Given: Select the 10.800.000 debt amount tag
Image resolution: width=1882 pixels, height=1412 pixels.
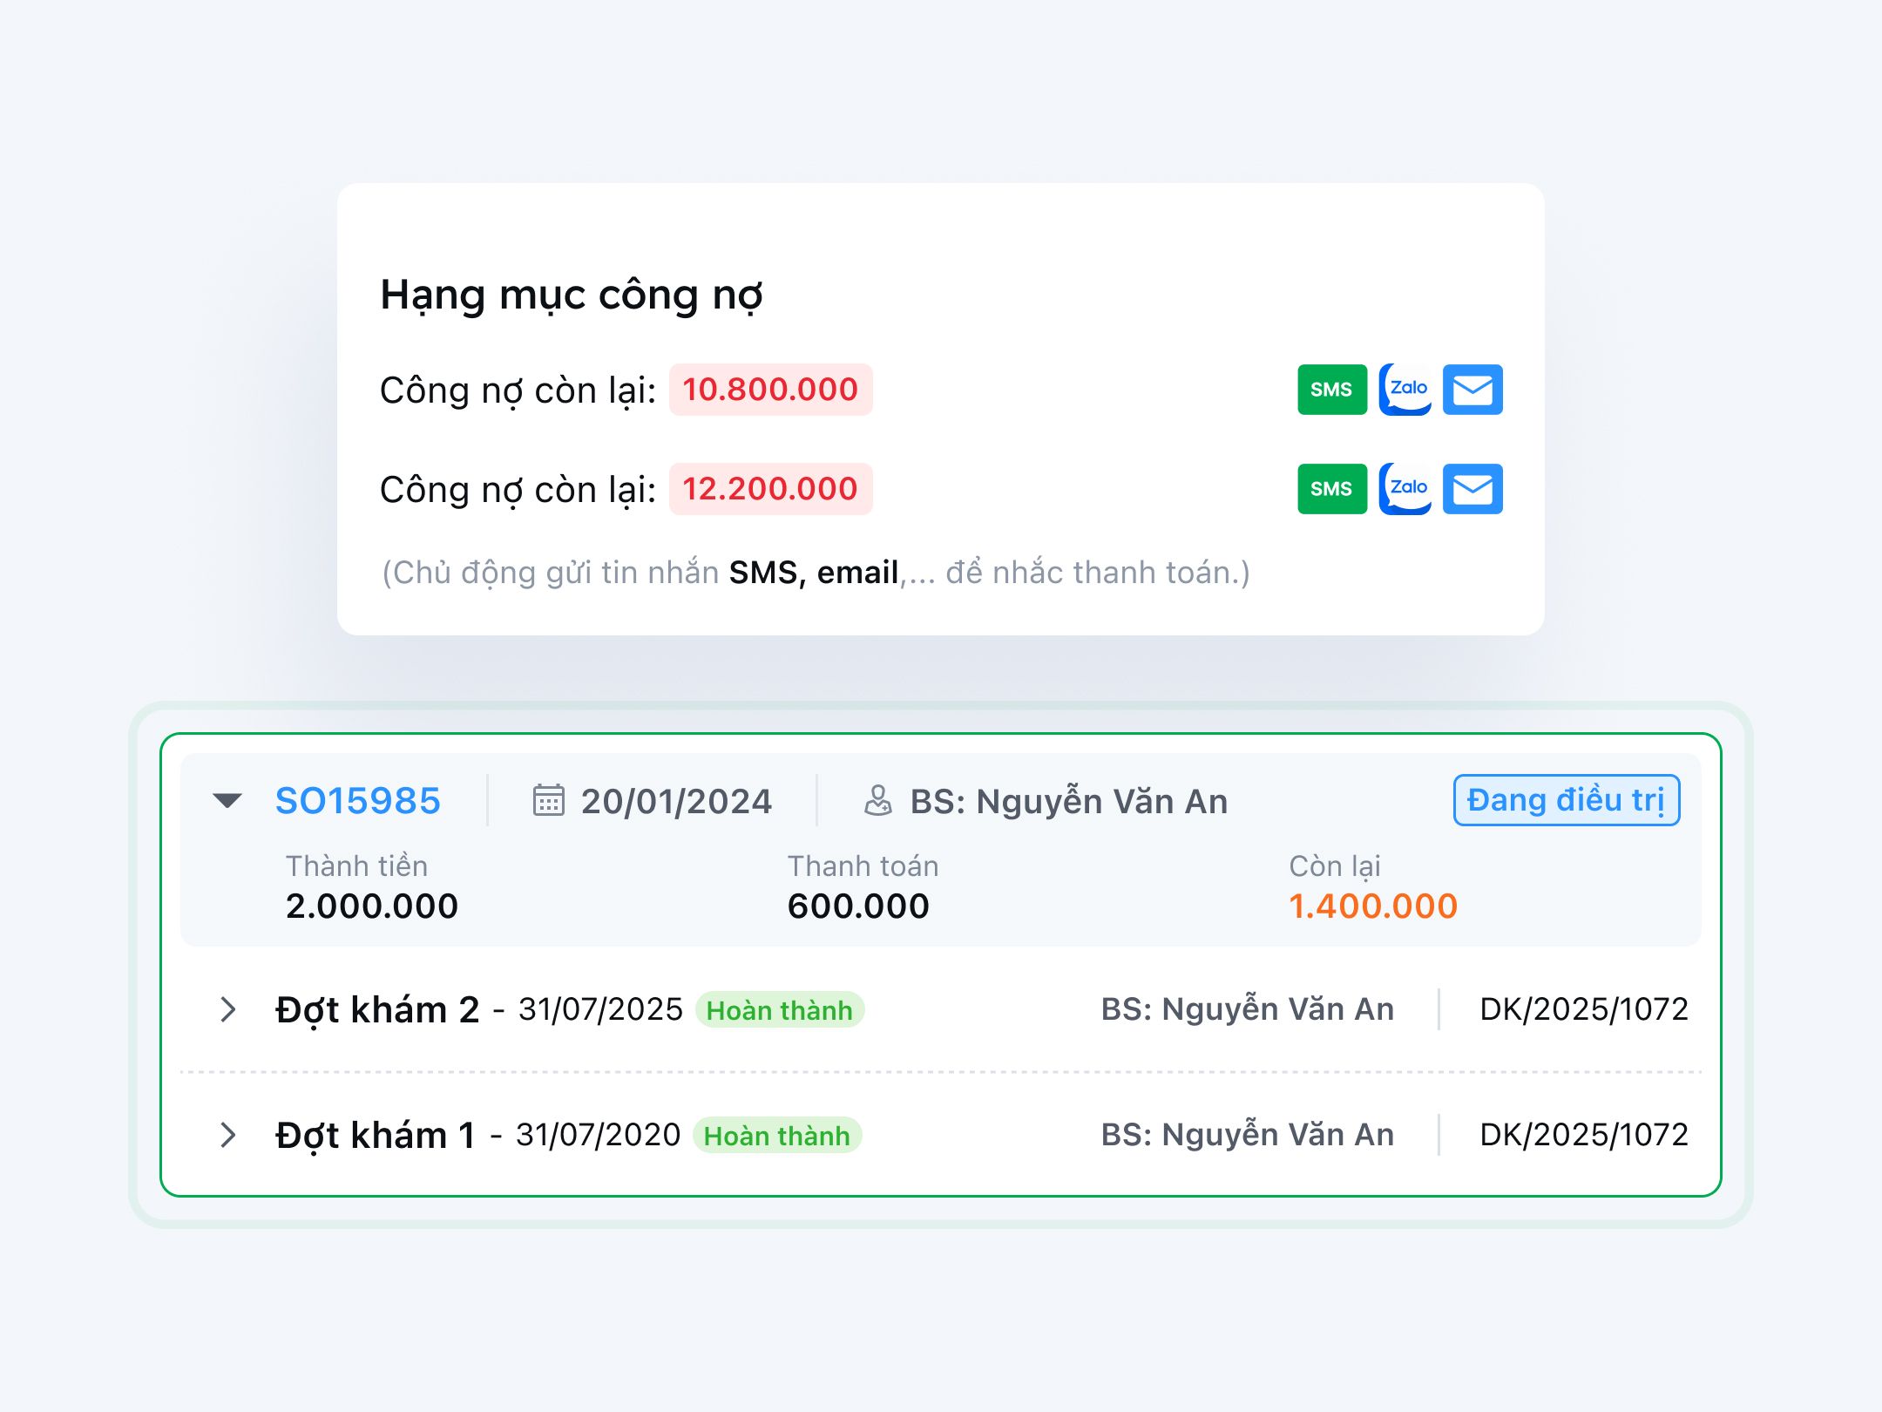Looking at the screenshot, I should point(770,390).
